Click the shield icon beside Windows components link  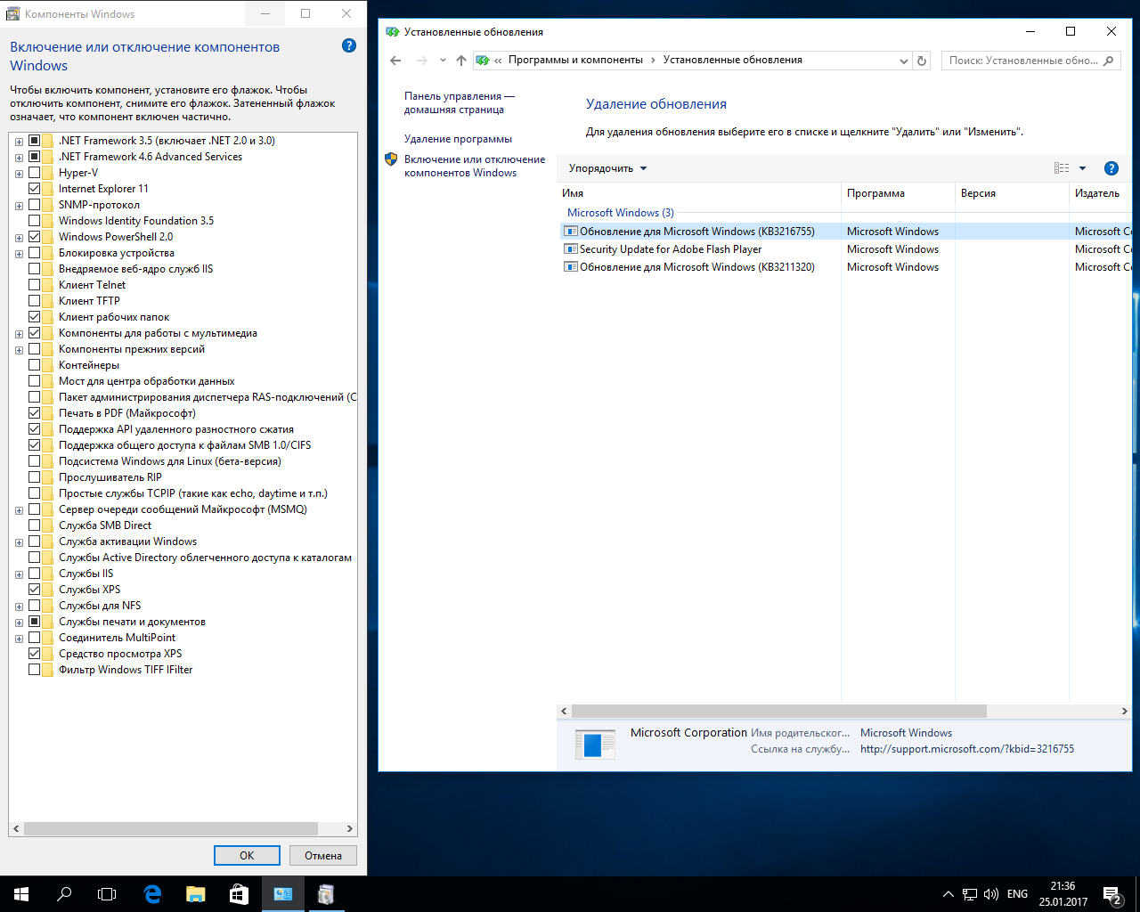click(391, 159)
